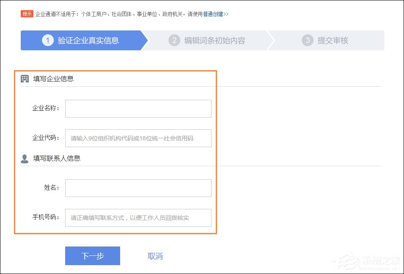Click the 下一步 button
Viewport: 404px width, 274px height.
(92, 255)
